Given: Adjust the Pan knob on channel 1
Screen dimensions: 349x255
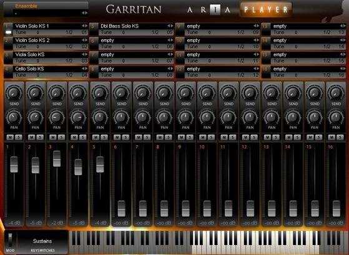Looking at the screenshot, I should tap(14, 117).
